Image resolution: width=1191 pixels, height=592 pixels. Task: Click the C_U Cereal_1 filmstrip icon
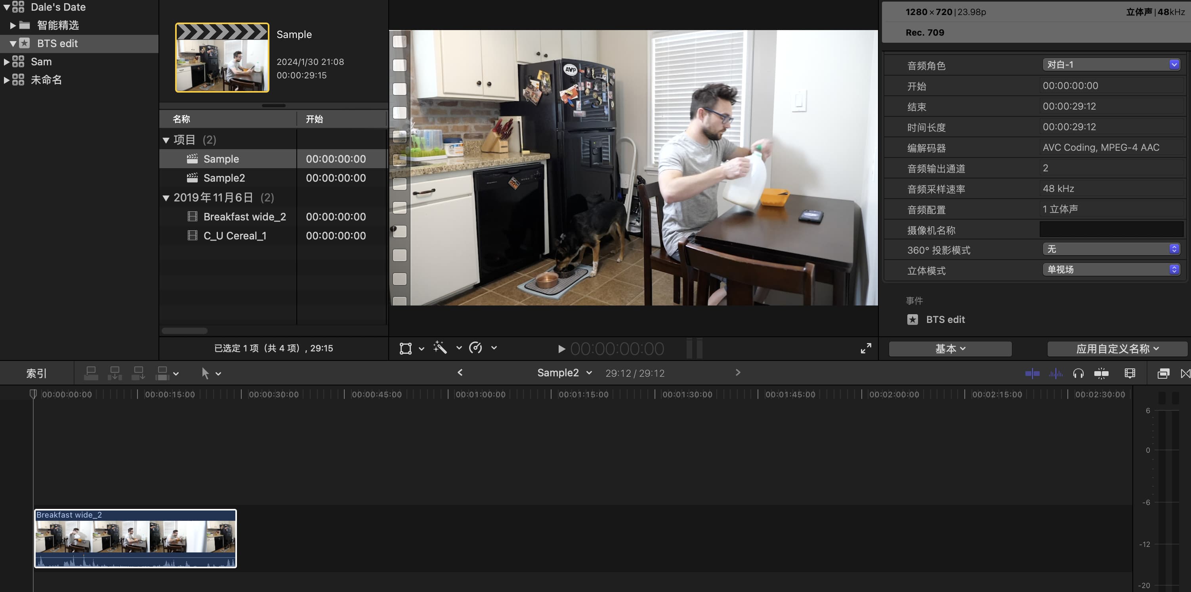click(192, 235)
